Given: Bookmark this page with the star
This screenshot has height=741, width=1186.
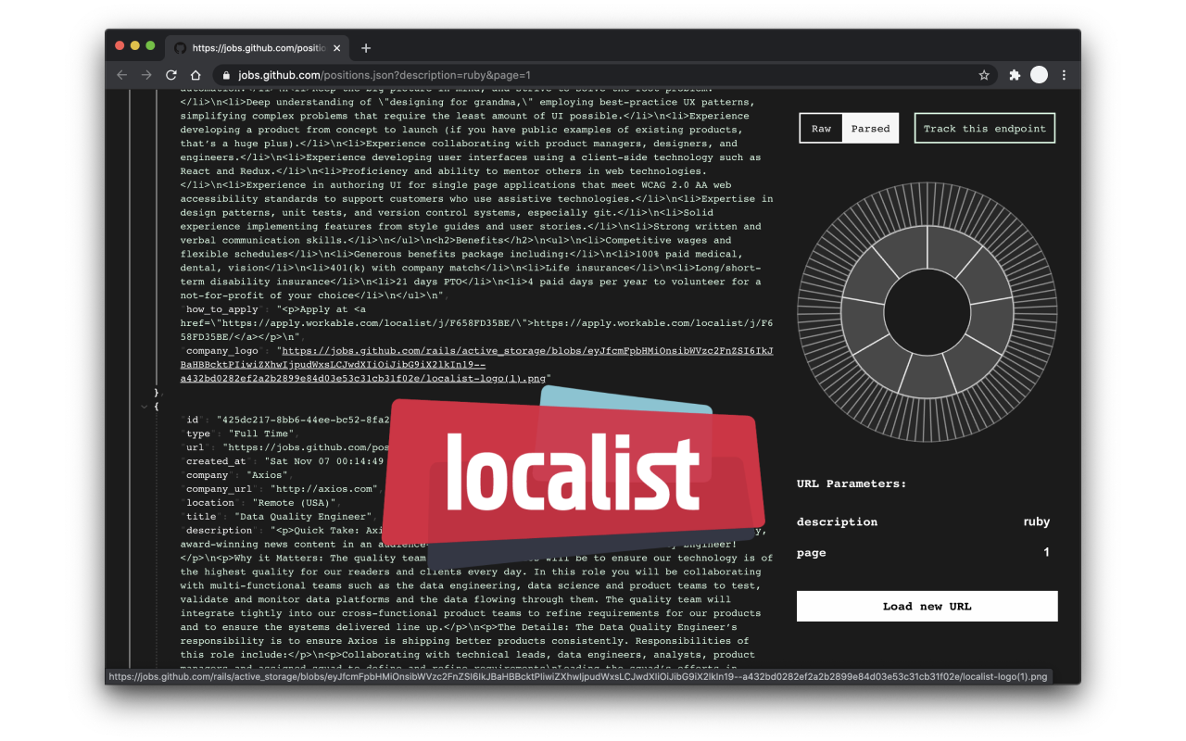Looking at the screenshot, I should pyautogui.click(x=984, y=75).
